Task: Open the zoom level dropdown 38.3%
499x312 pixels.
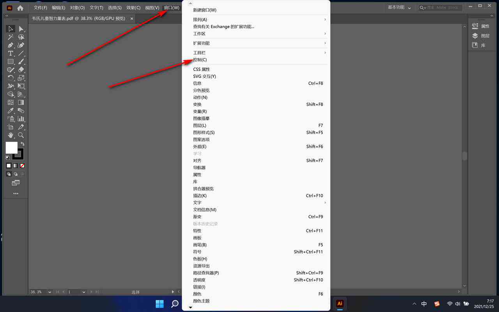Action: click(x=50, y=292)
